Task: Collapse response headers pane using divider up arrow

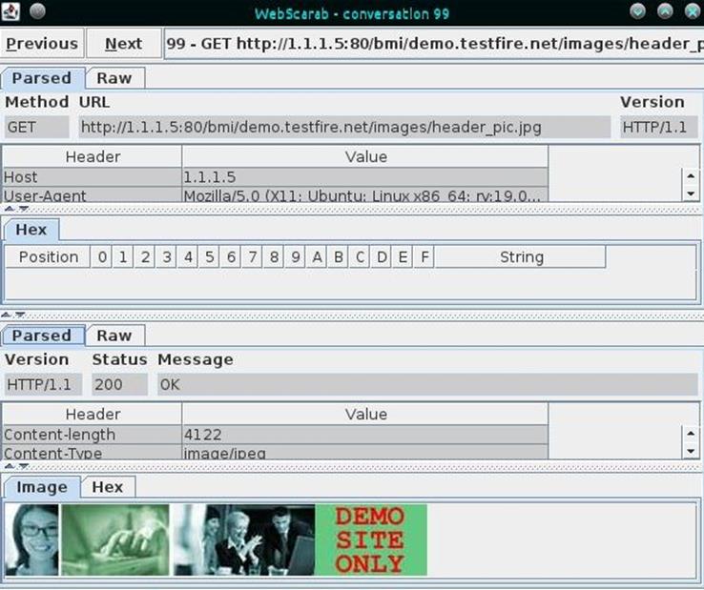Action: tap(10, 465)
